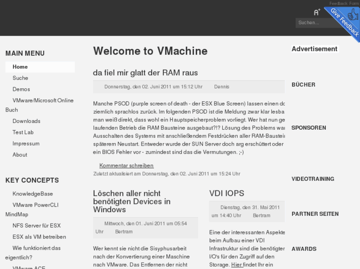Go to the Downloads page
The width and height of the screenshot is (360, 269).
26,121
